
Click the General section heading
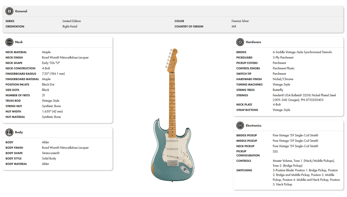[x=21, y=11]
